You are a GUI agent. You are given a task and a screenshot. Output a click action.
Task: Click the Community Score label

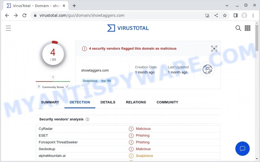click(53, 87)
